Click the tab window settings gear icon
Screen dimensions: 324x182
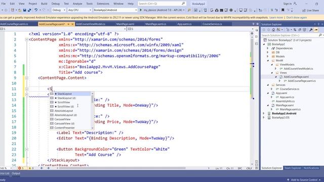click(x=258, y=24)
